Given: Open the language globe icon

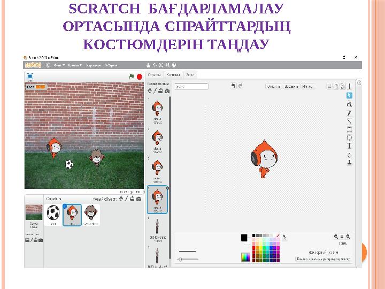Looking at the screenshot, I should (48, 65).
